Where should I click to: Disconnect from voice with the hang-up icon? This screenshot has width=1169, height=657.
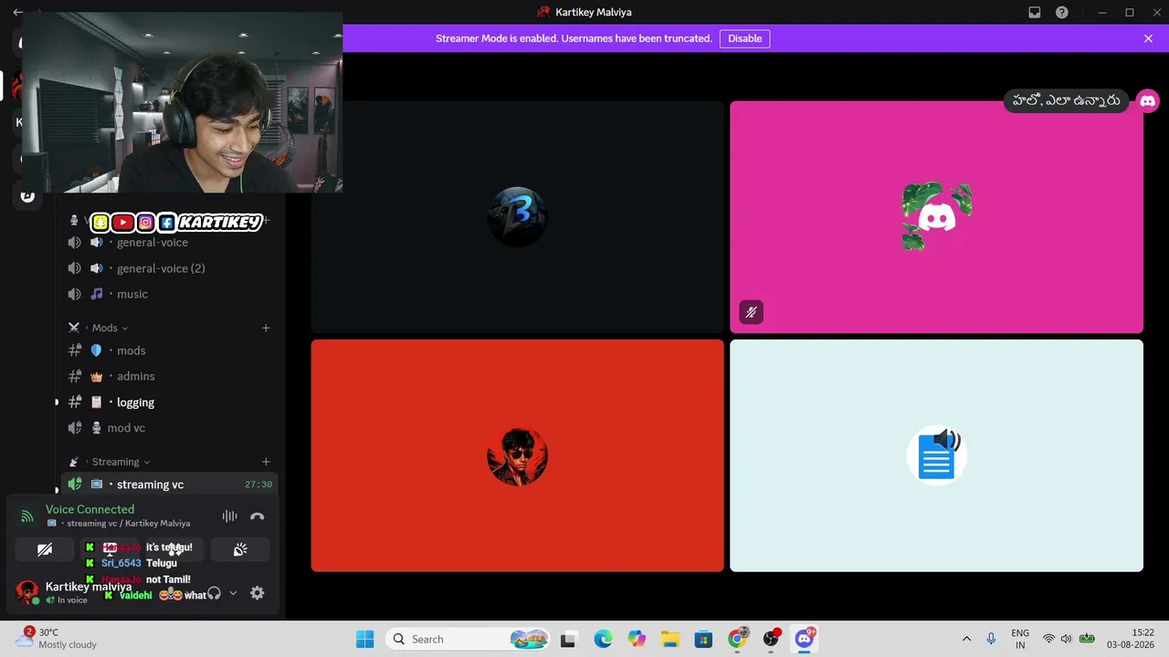258,516
